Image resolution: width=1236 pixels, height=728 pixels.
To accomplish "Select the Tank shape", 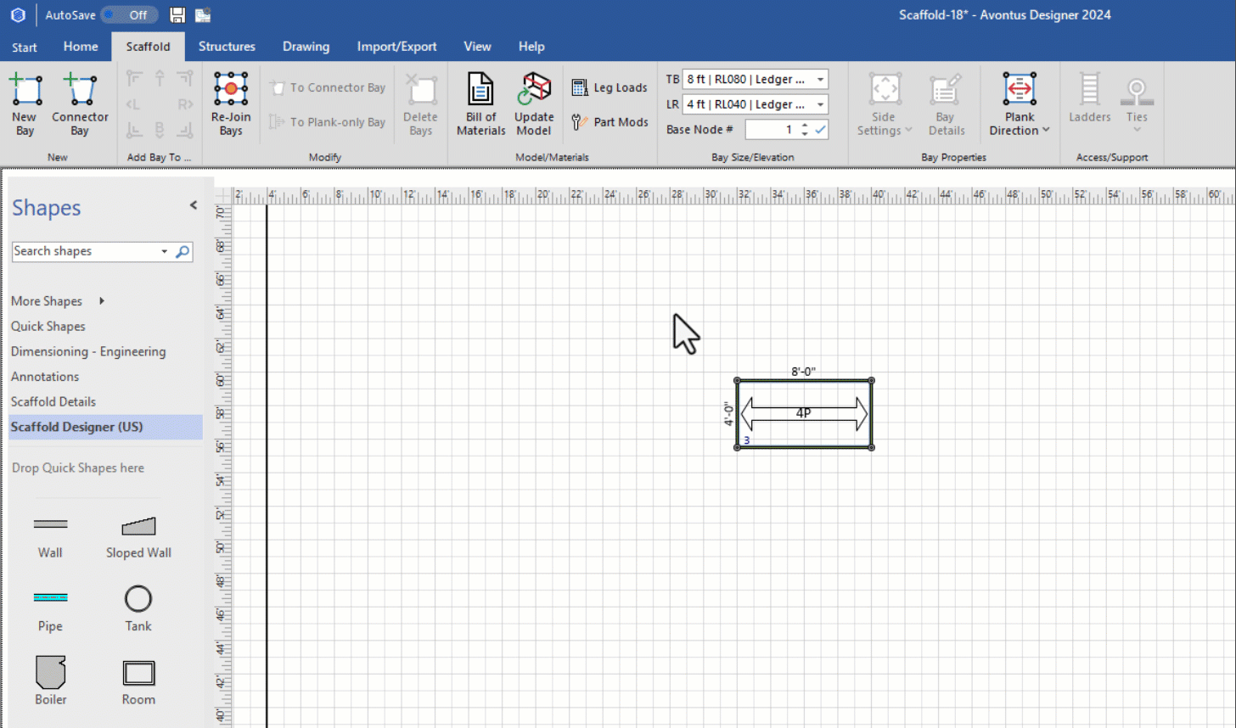I will pyautogui.click(x=138, y=599).
